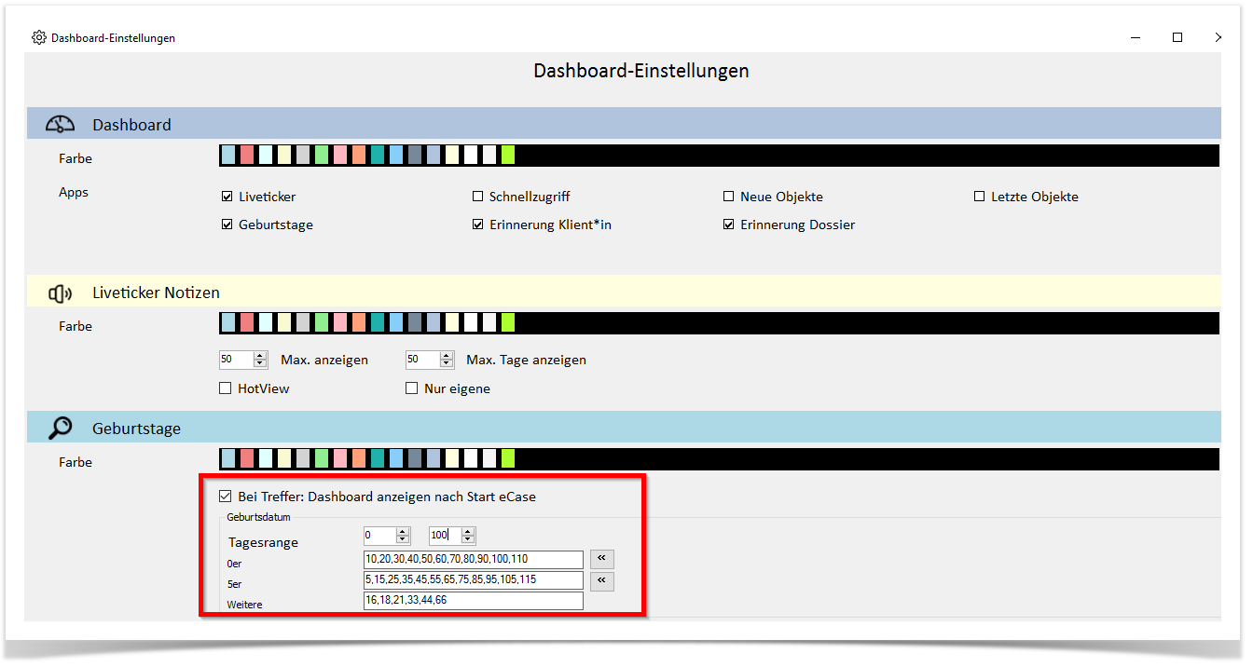Pick the lime green swatch in Geburtstage Farbe row
The image size is (1253, 667).
[x=507, y=458]
